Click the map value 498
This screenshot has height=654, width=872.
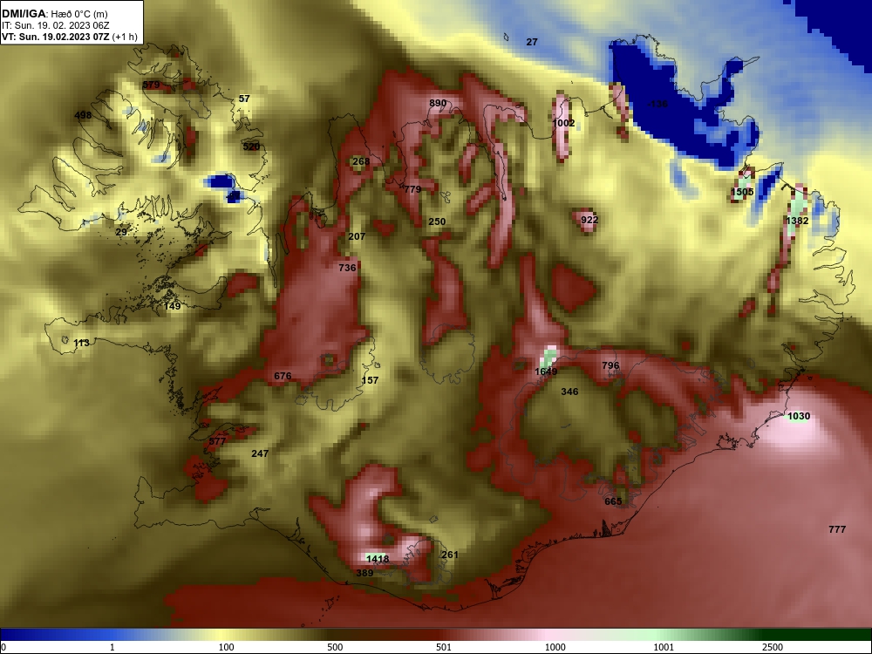pyautogui.click(x=83, y=115)
